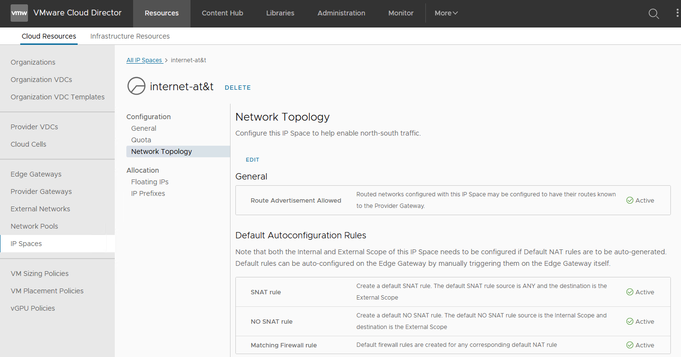Expand the More dropdown menu
The image size is (681, 357).
(x=446, y=13)
